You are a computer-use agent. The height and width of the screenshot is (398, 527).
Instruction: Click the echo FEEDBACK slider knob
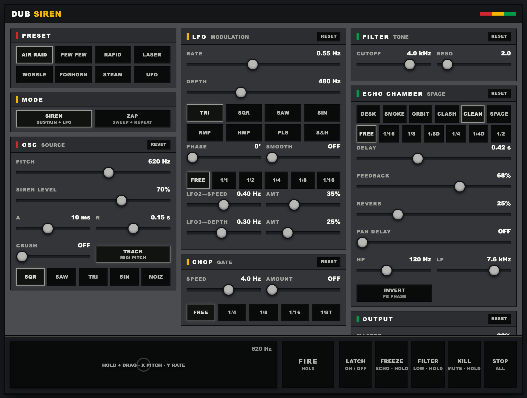pos(460,187)
